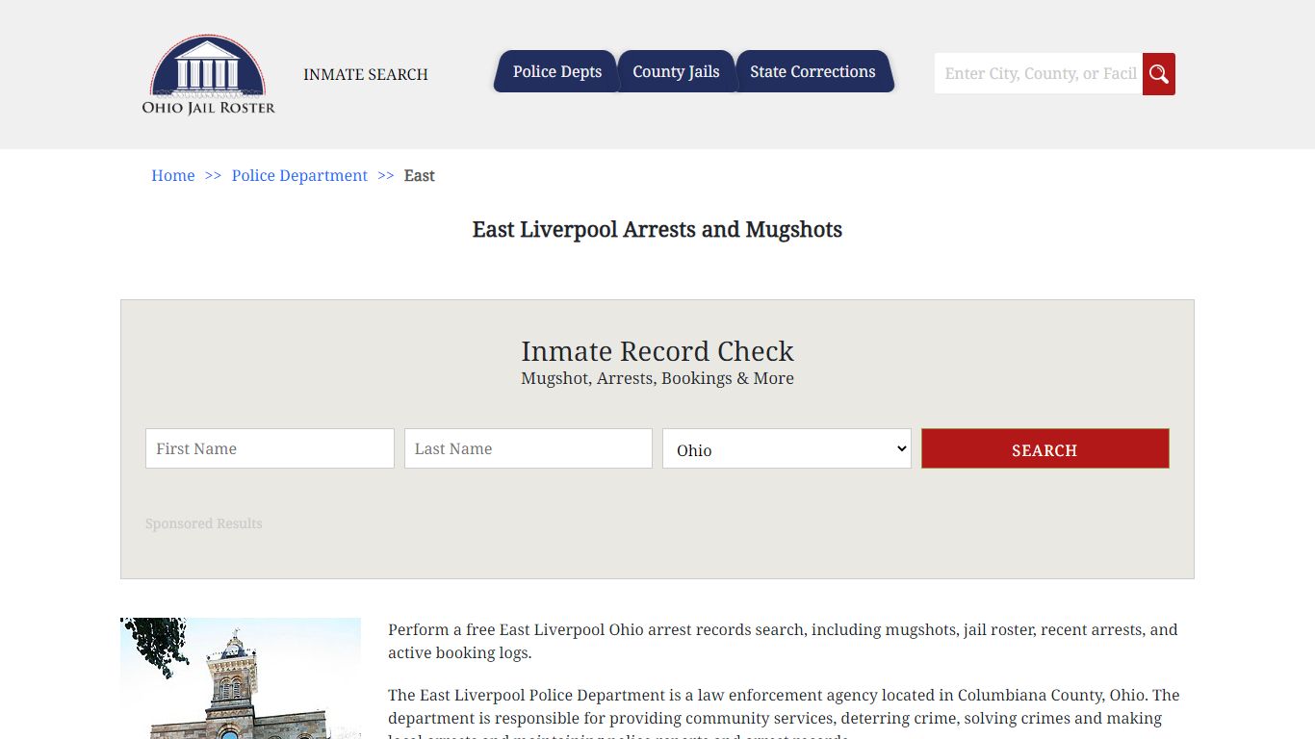Open the Police Depts tab

coord(556,71)
